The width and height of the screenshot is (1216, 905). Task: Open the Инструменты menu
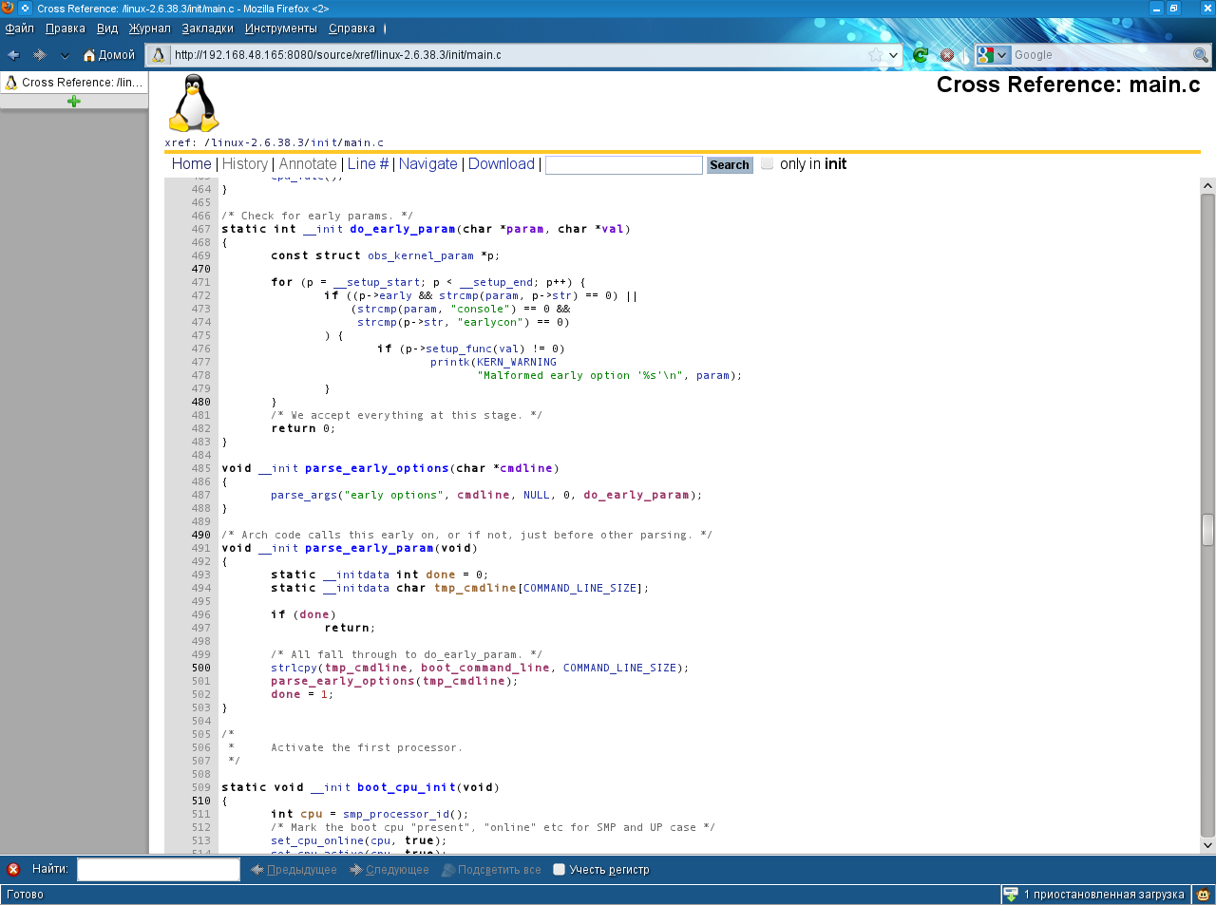(x=280, y=28)
